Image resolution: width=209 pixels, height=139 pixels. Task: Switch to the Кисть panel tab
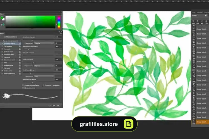(x=2, y=34)
